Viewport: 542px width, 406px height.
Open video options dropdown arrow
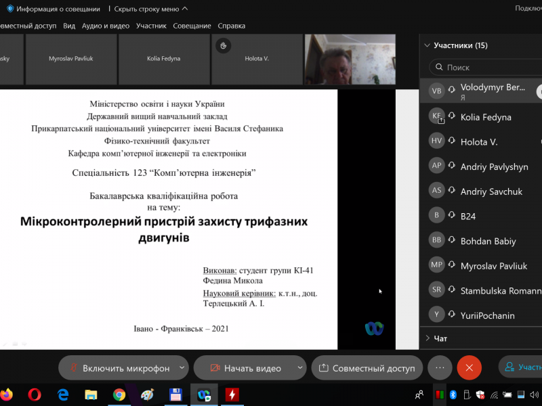point(300,367)
